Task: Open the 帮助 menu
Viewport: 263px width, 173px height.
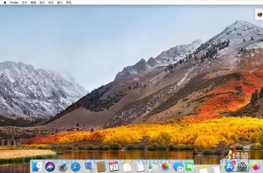Action: point(69,3)
